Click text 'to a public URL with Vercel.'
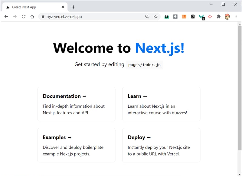Viewport: 242px width, 177px height. (x=154, y=154)
